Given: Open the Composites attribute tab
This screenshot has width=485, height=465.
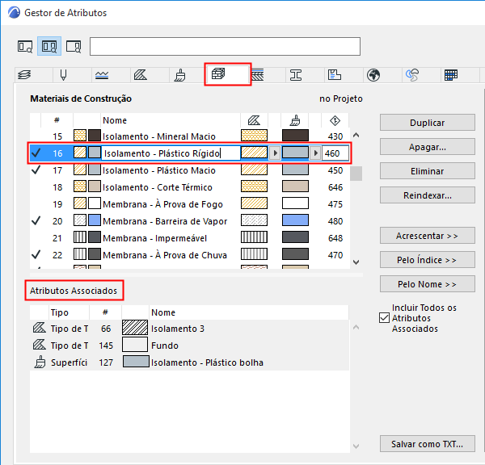Looking at the screenshot, I should click(258, 75).
